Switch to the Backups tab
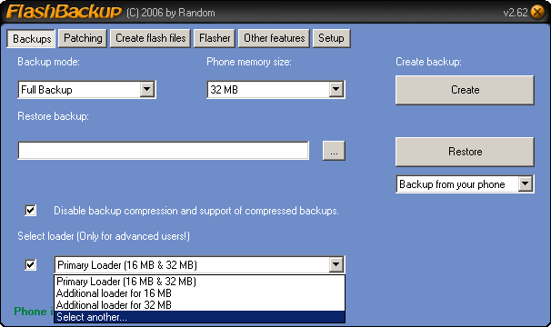 31,38
